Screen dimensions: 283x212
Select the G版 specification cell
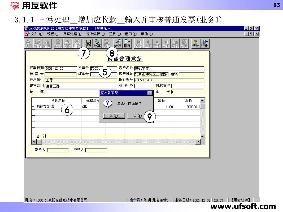[90, 107]
